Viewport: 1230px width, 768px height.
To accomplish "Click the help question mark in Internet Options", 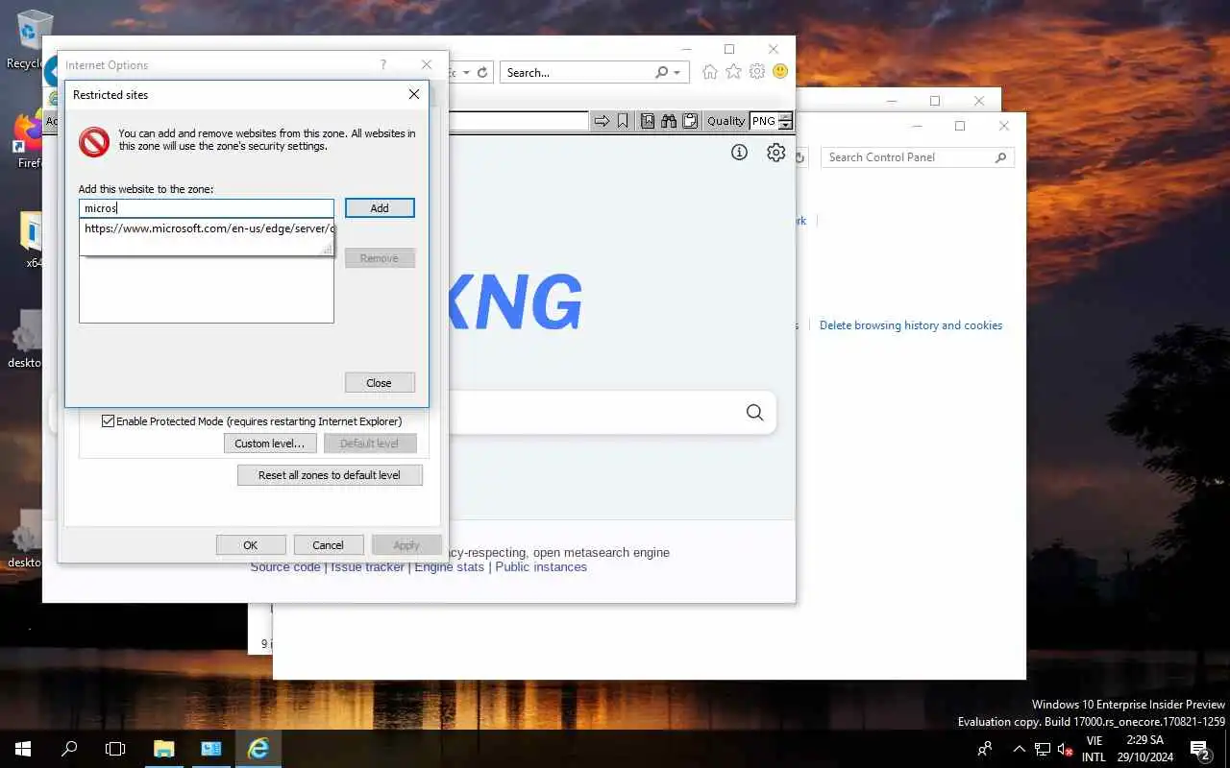I will [x=383, y=64].
